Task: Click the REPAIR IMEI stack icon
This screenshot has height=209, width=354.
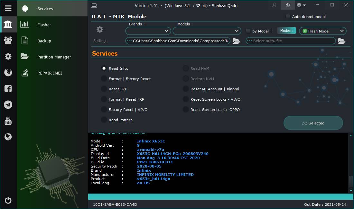Action: pyautogui.click(x=25, y=73)
